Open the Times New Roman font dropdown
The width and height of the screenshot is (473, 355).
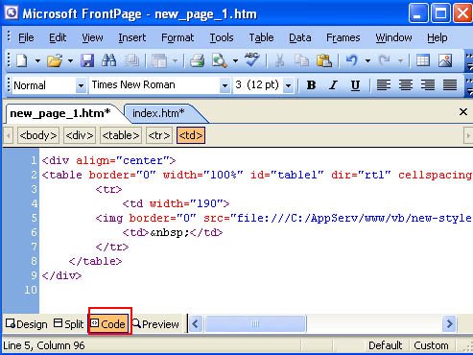(225, 85)
